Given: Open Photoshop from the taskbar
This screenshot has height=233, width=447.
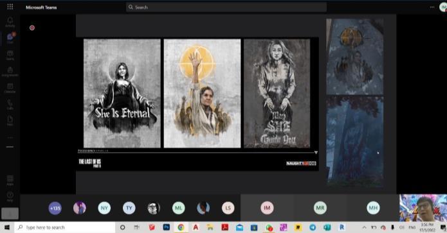Looking at the screenshot, I should tap(167, 227).
